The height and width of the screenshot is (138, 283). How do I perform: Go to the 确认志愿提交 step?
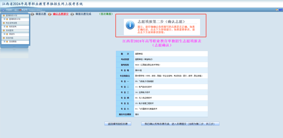(x=61, y=14)
